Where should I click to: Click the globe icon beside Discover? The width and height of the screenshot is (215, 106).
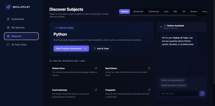pos(8,36)
